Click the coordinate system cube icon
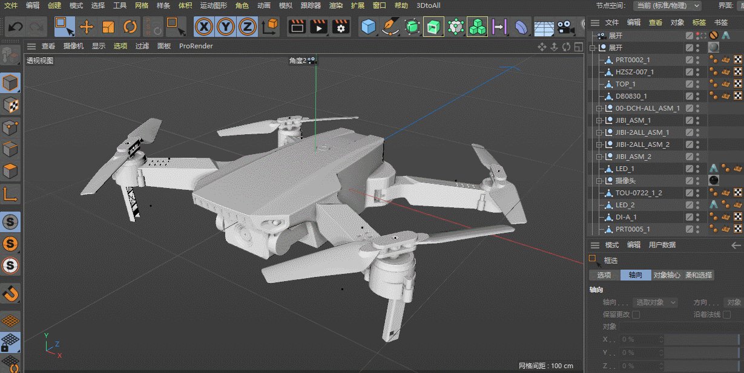Image resolution: width=744 pixels, height=373 pixels. (x=270, y=27)
